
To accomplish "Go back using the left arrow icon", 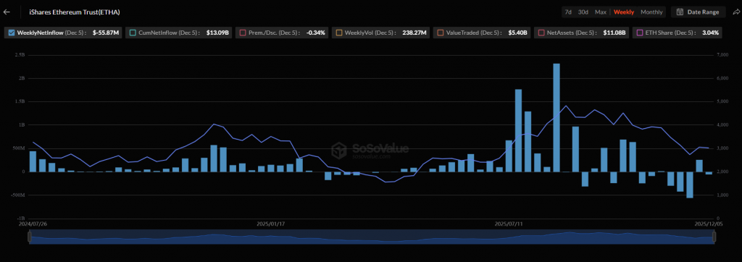I will (7, 12).
